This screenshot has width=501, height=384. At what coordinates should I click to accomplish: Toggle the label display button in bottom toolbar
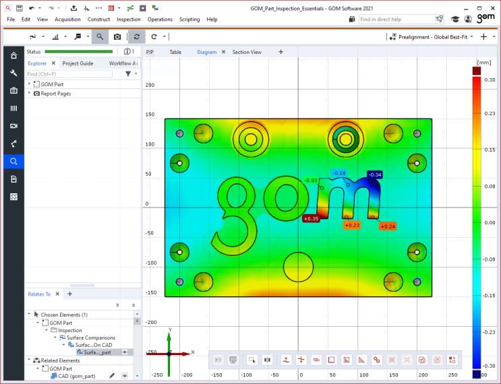click(218, 360)
